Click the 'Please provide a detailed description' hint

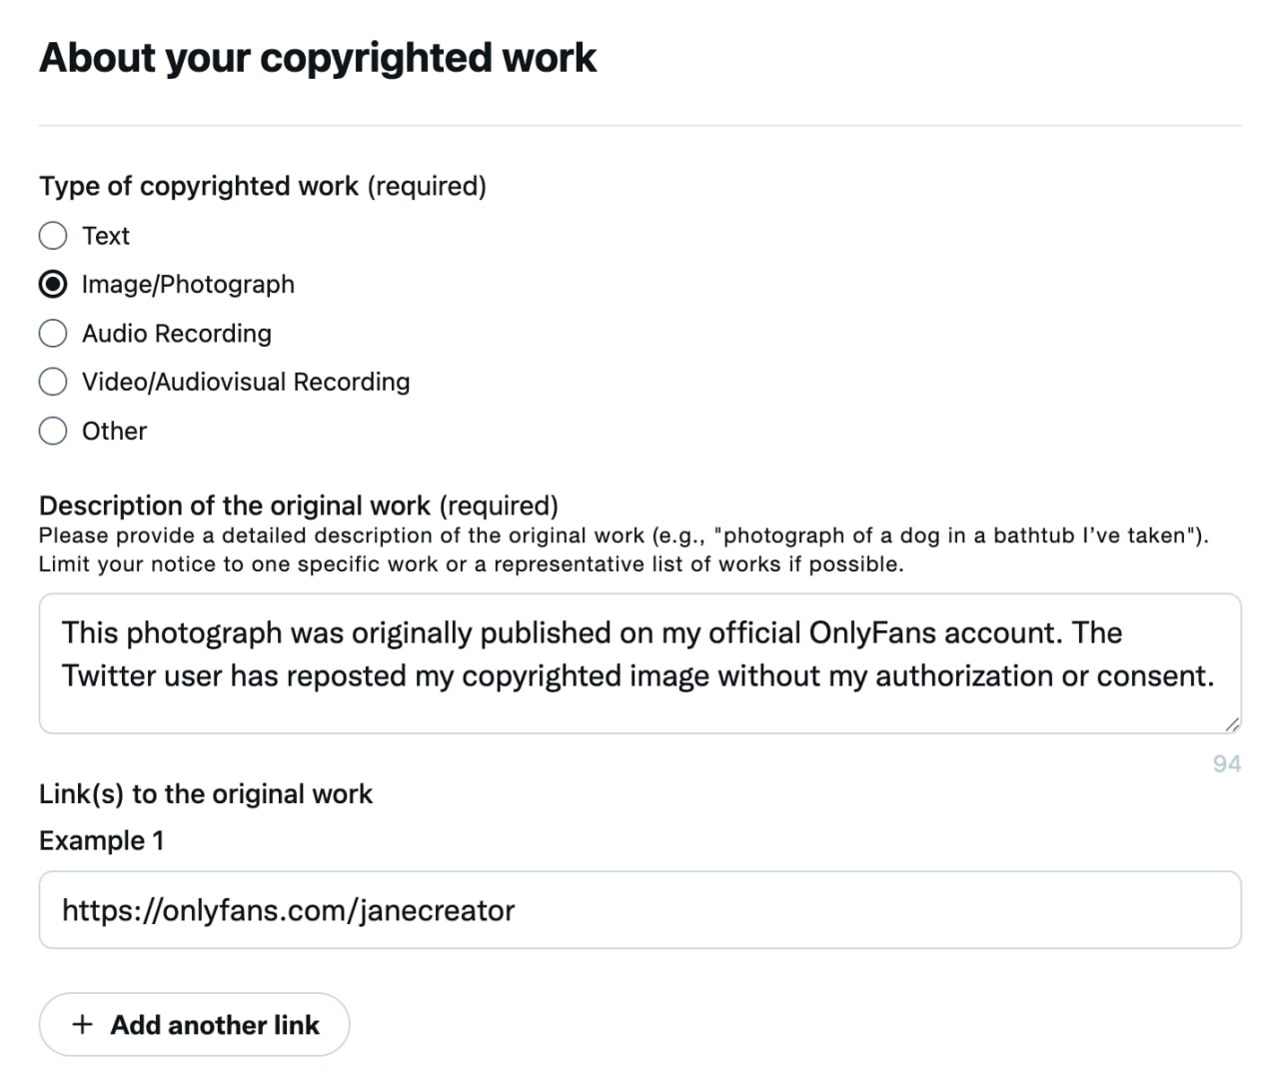623,536
